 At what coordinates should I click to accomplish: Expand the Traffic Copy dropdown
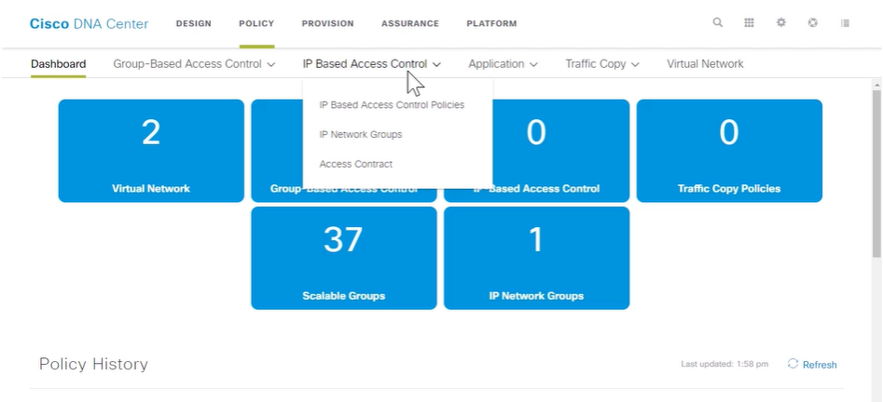click(x=602, y=64)
